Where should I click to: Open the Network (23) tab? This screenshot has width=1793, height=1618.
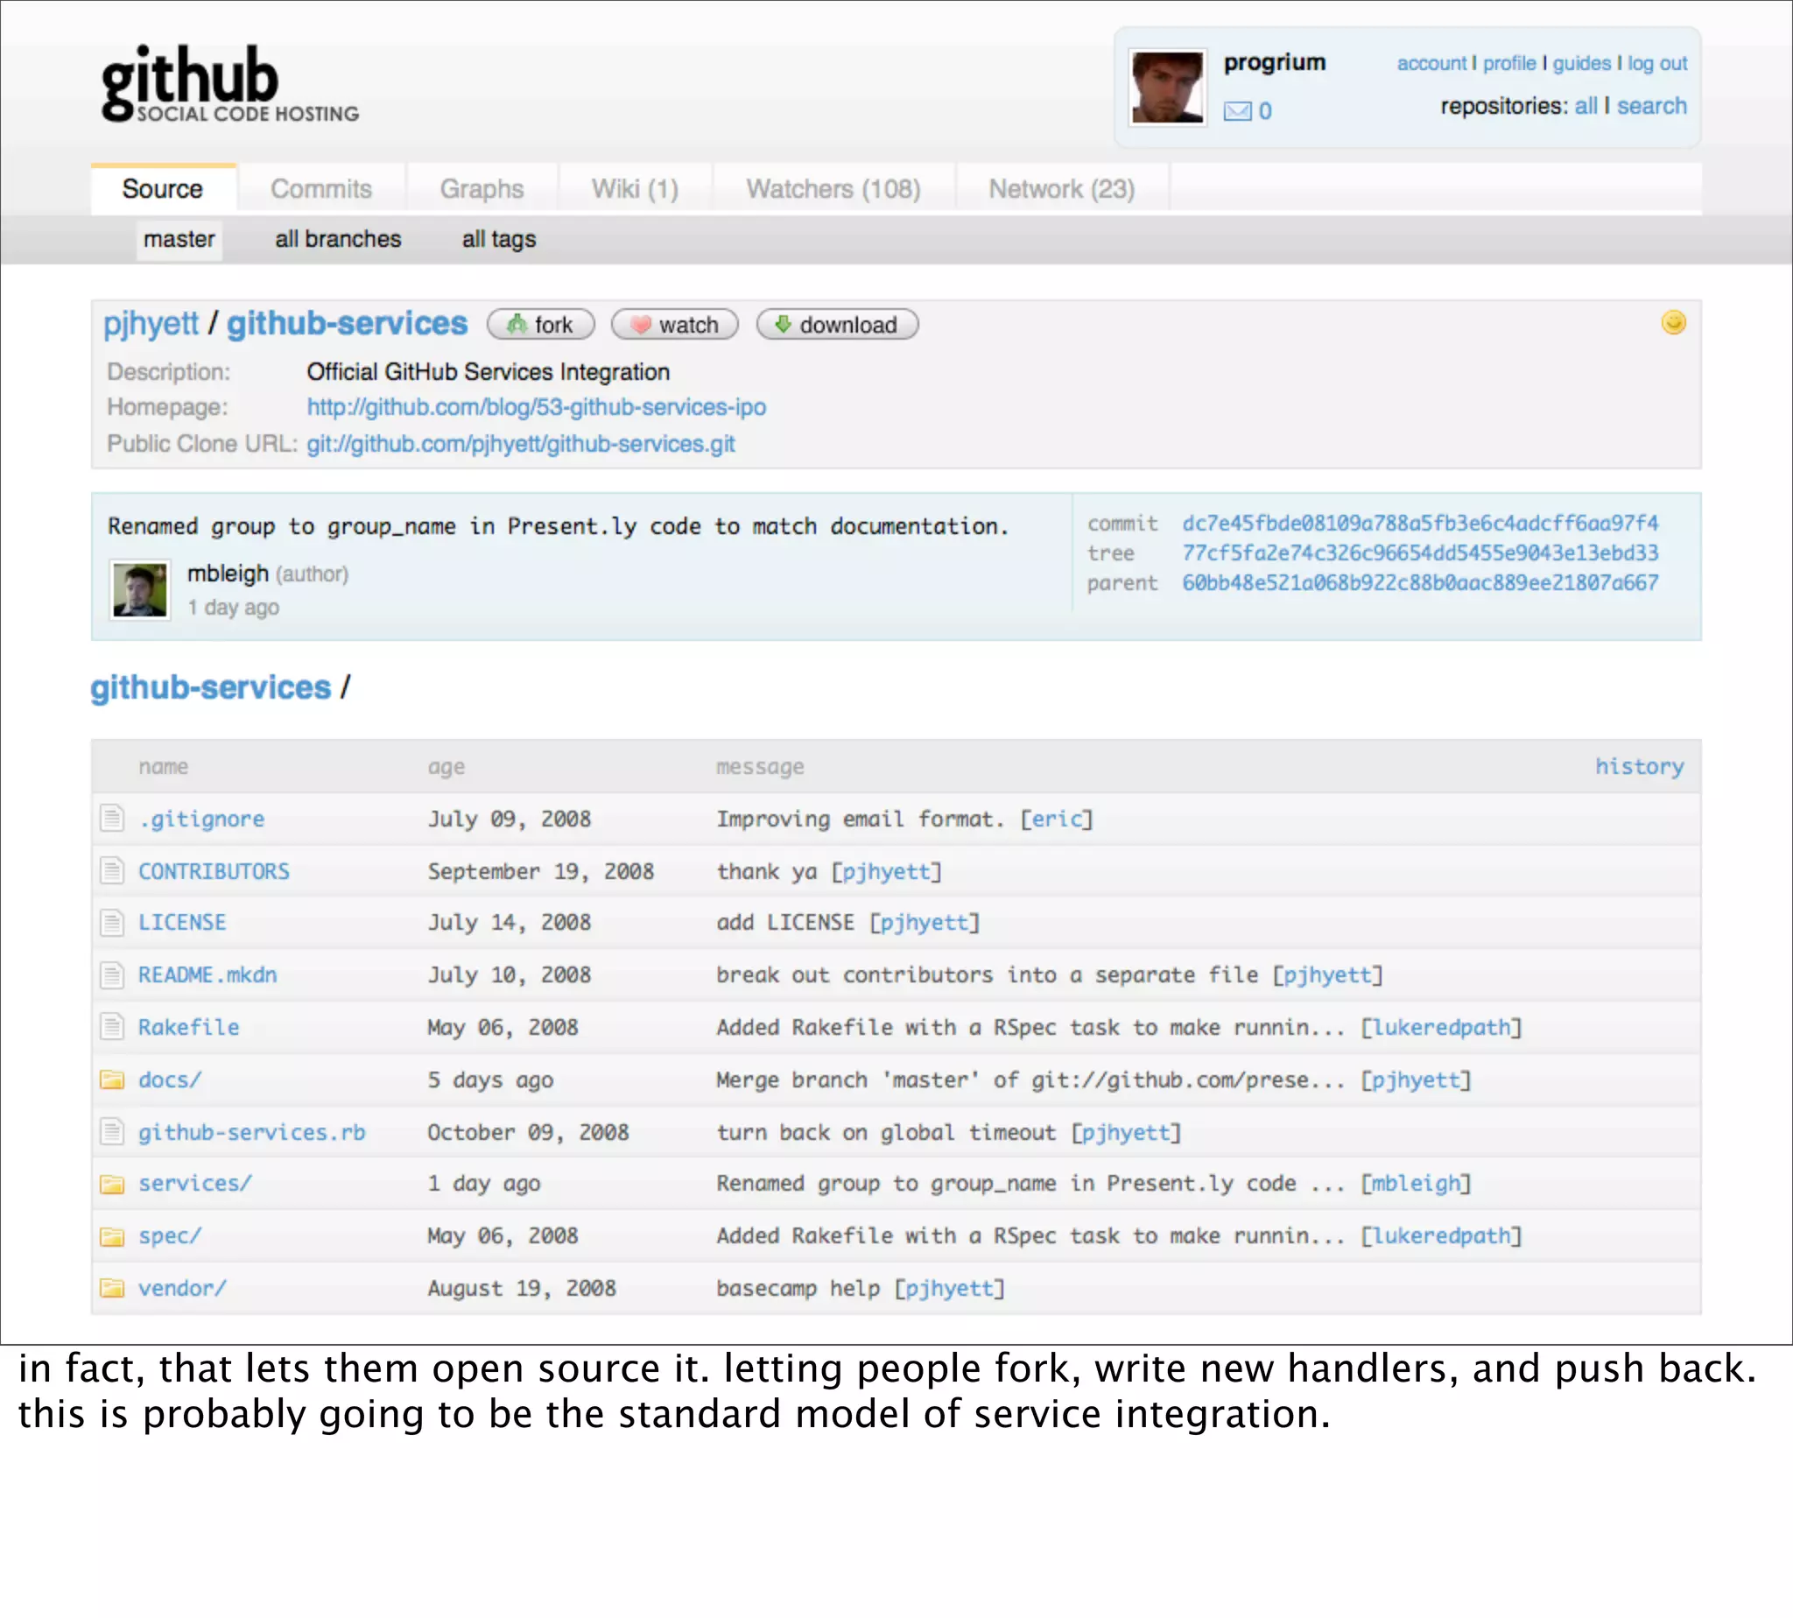pos(1061,188)
